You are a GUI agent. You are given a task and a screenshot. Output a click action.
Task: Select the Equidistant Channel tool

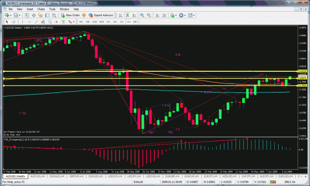pyautogui.click(x=43, y=22)
